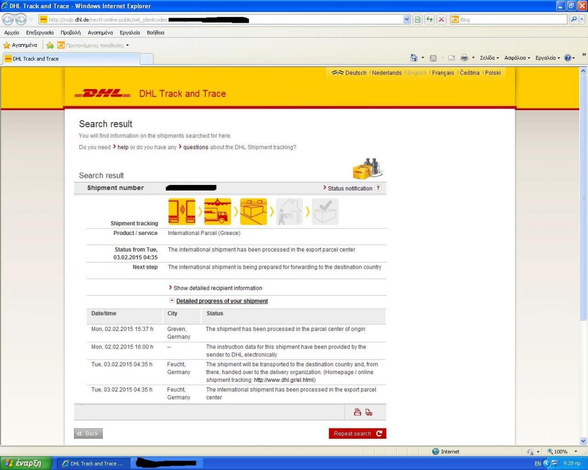Screen dimensions: 588x470
Task: Click DHL Track and Trace taskbar button
Action: pyautogui.click(x=94, y=464)
